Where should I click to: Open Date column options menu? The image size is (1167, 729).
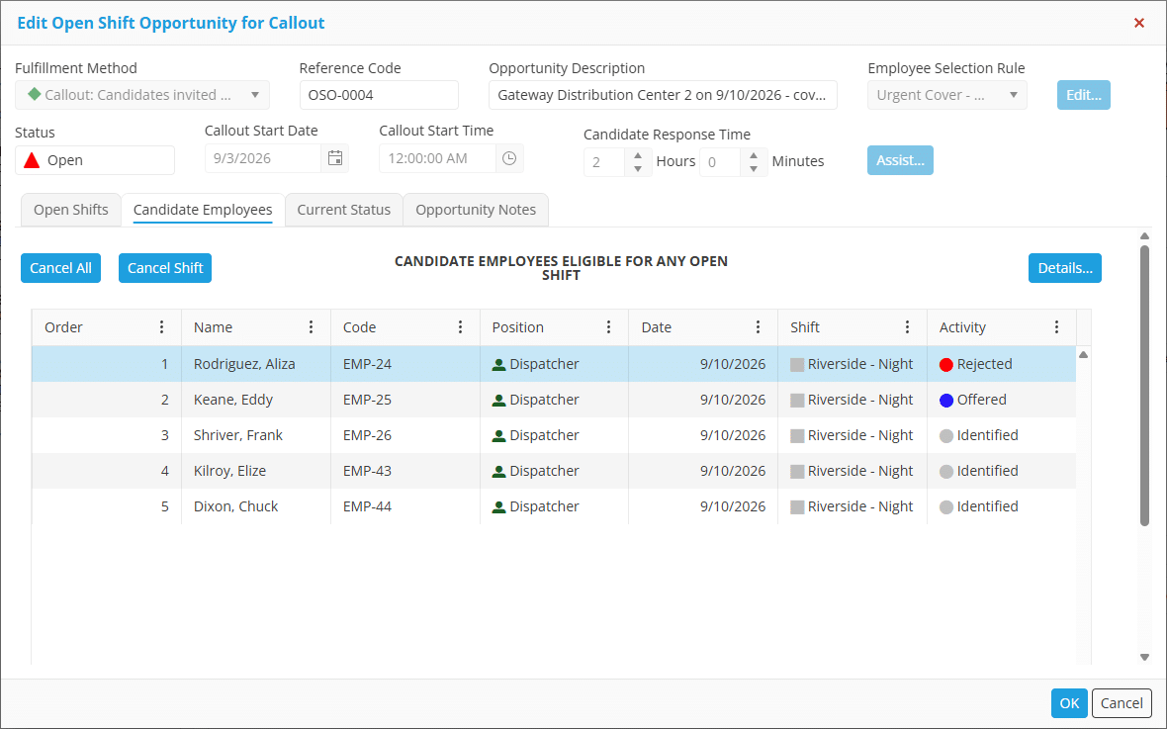point(758,326)
